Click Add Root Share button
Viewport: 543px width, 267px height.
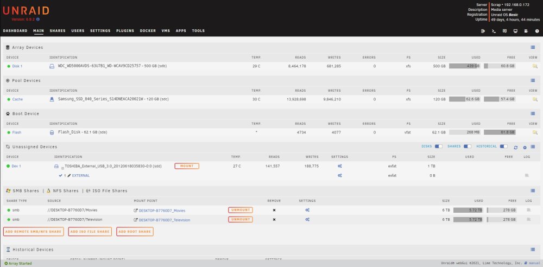(135, 232)
